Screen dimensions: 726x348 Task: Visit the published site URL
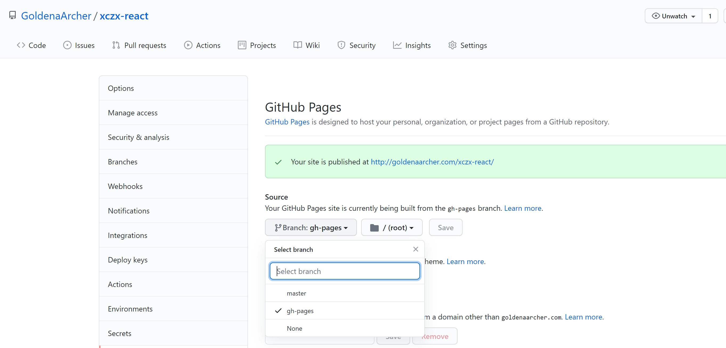pyautogui.click(x=432, y=161)
